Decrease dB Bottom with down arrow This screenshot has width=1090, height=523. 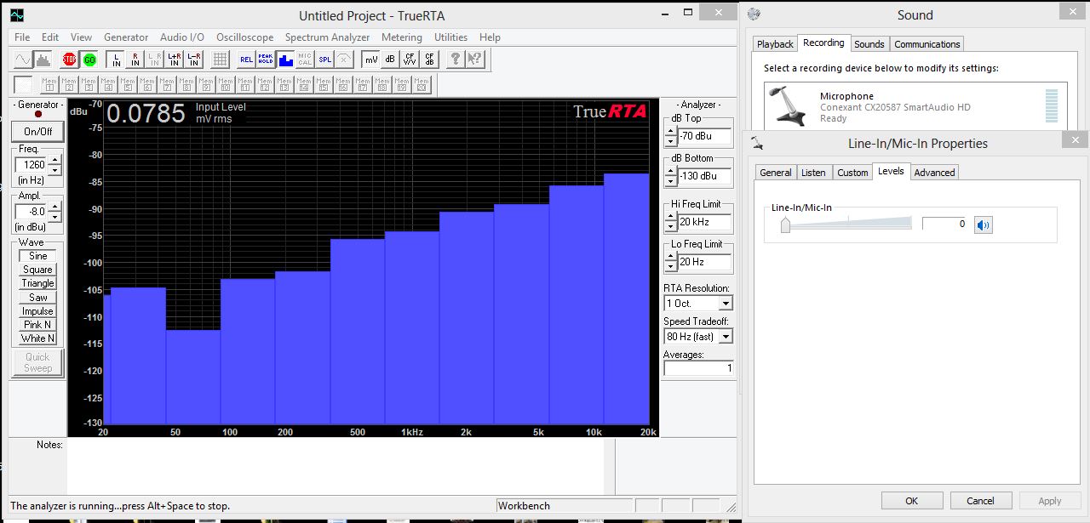pos(671,181)
